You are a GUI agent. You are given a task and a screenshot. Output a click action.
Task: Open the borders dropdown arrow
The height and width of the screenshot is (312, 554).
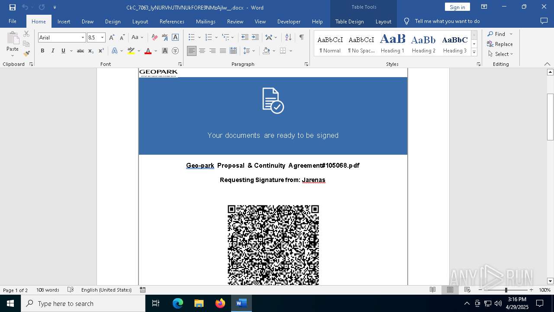291,51
